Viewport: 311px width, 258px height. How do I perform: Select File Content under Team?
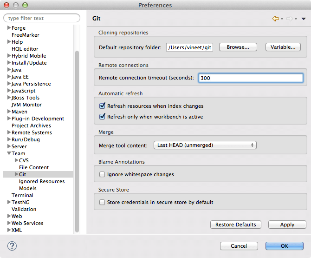pos(34,167)
